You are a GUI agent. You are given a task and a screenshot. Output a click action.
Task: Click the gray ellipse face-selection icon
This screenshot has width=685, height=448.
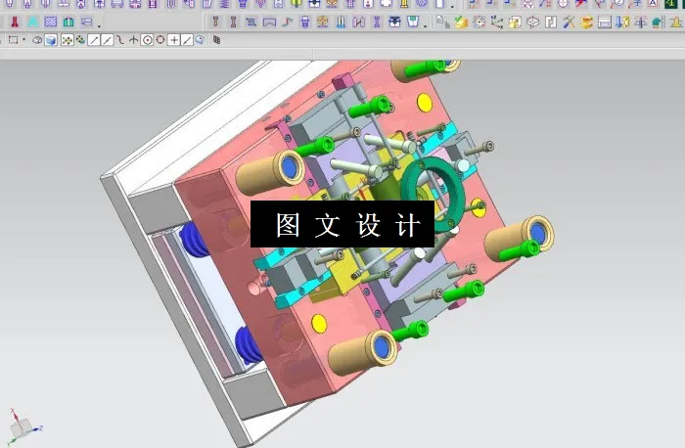(x=37, y=40)
